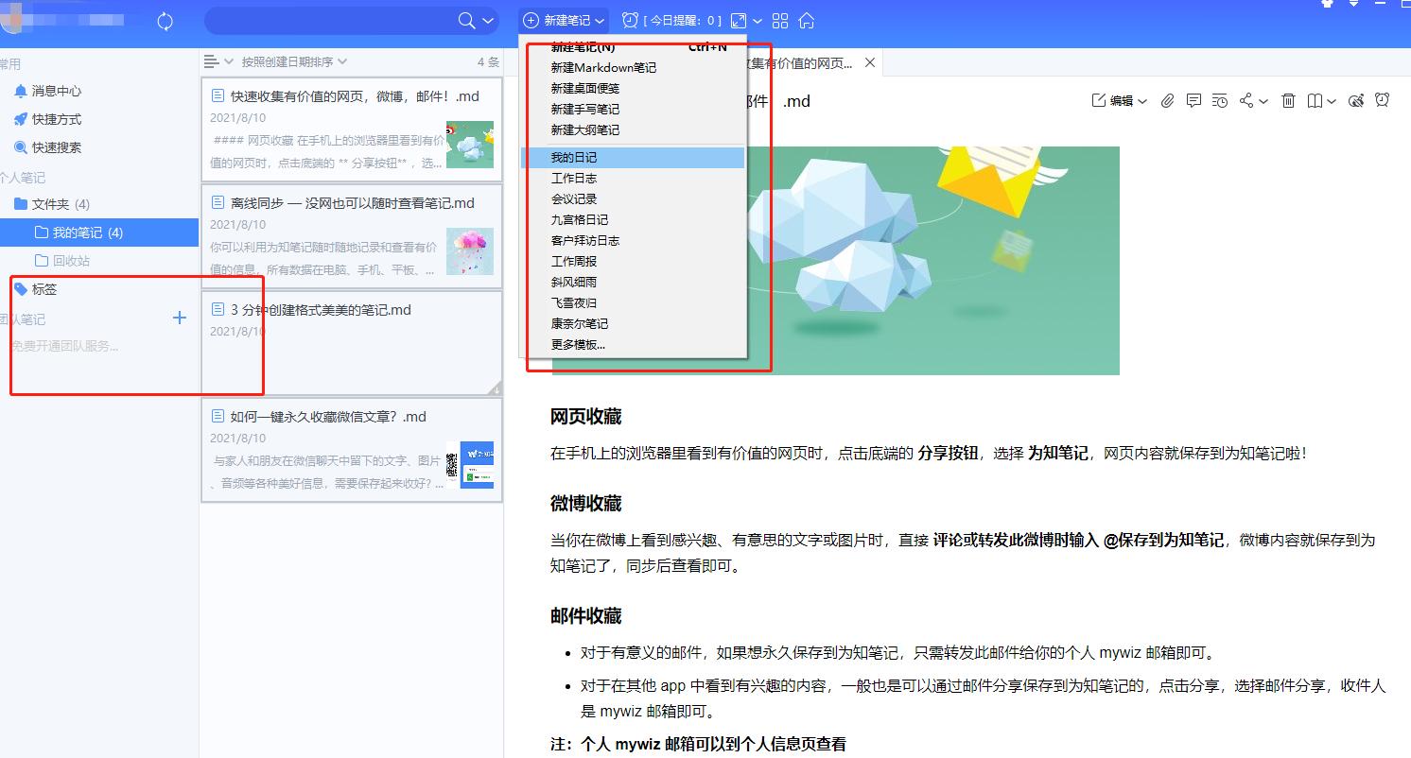This screenshot has width=1411, height=758.
Task: Expand the 新建笔记 dropdown arrow
Action: point(599,20)
